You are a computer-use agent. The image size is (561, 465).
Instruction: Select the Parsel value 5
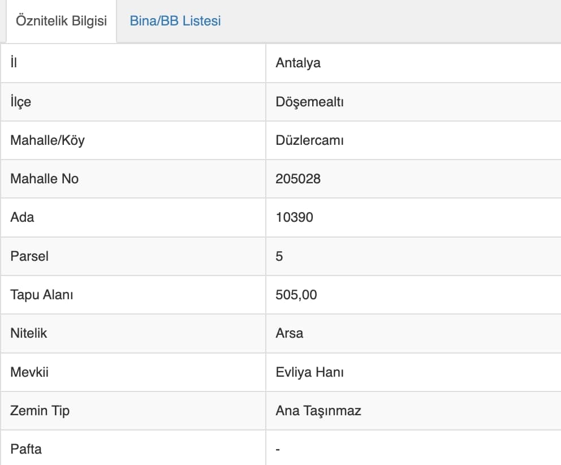pos(279,256)
